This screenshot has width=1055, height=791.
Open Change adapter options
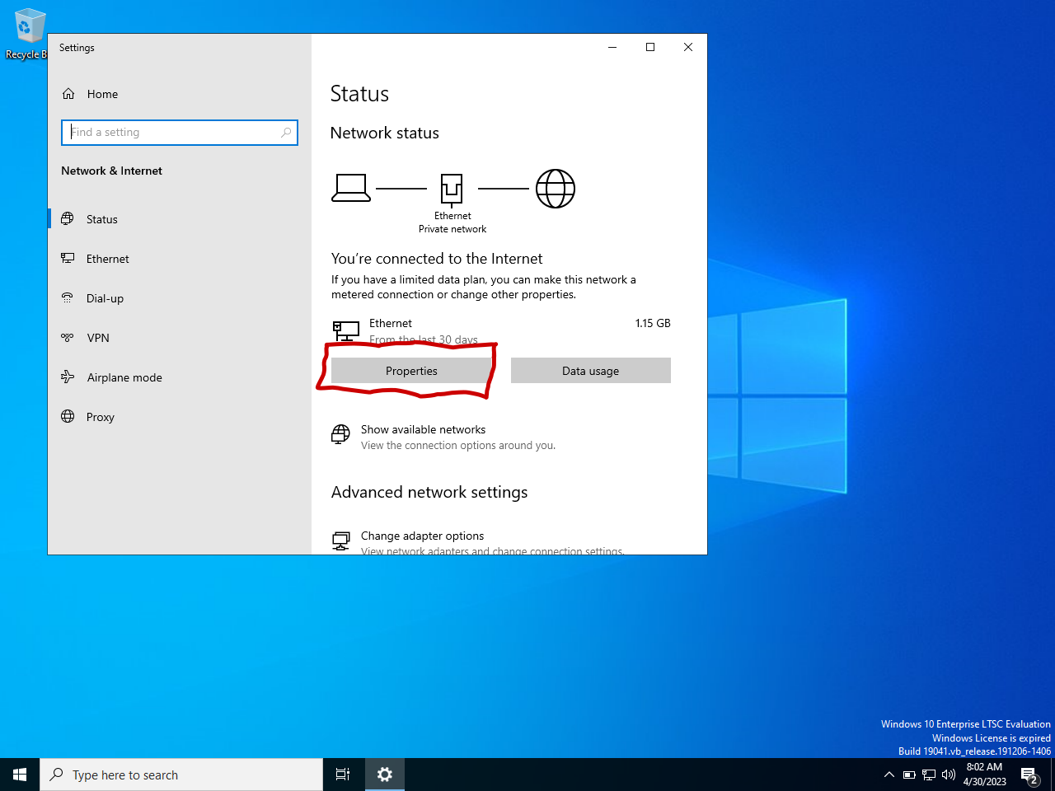pos(422,536)
